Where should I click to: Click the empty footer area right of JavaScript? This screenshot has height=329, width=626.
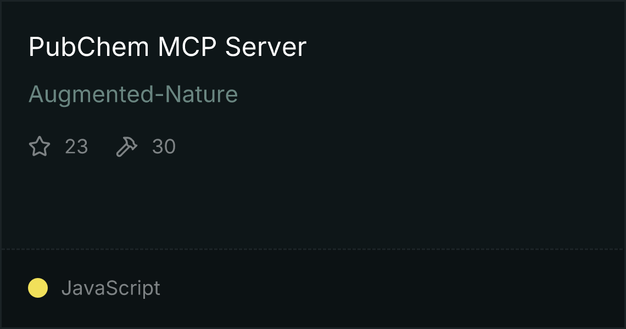(x=391, y=288)
